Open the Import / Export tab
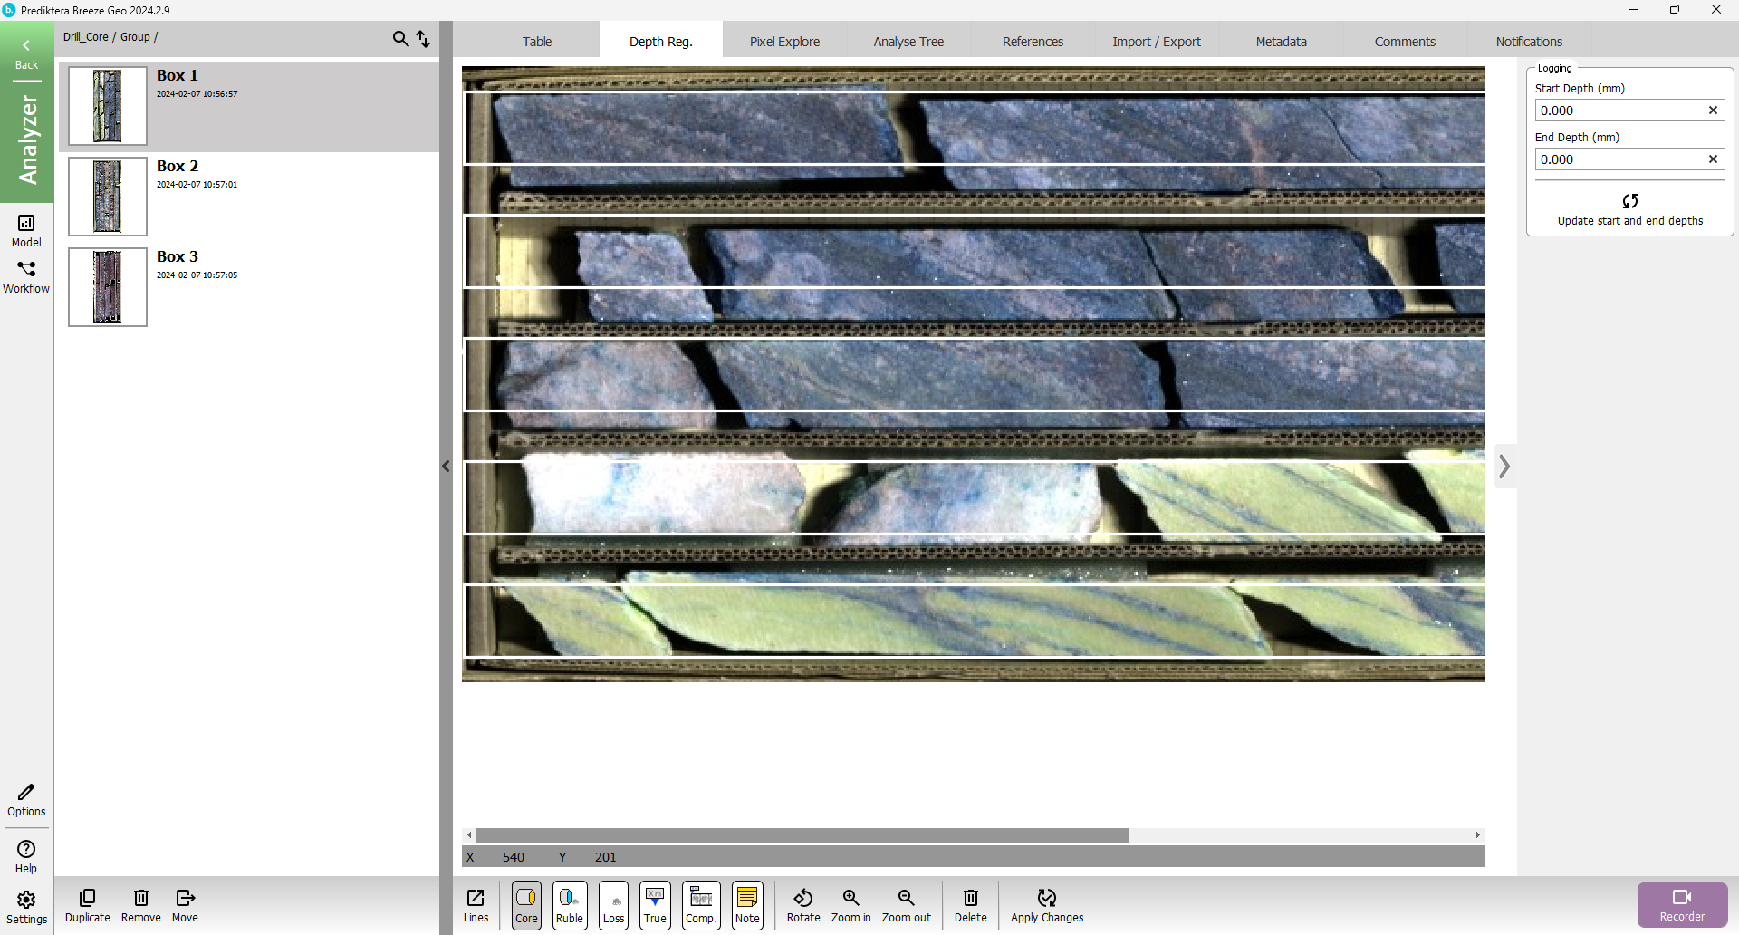The height and width of the screenshot is (935, 1739). (1156, 42)
